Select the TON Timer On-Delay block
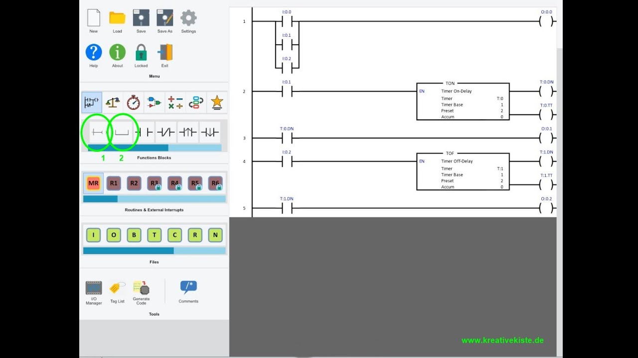The image size is (638, 358). pyautogui.click(x=463, y=101)
